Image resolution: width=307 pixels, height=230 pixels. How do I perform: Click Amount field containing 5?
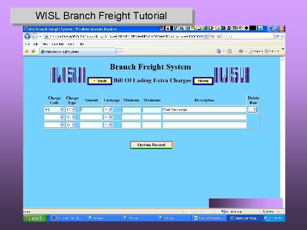(x=91, y=109)
